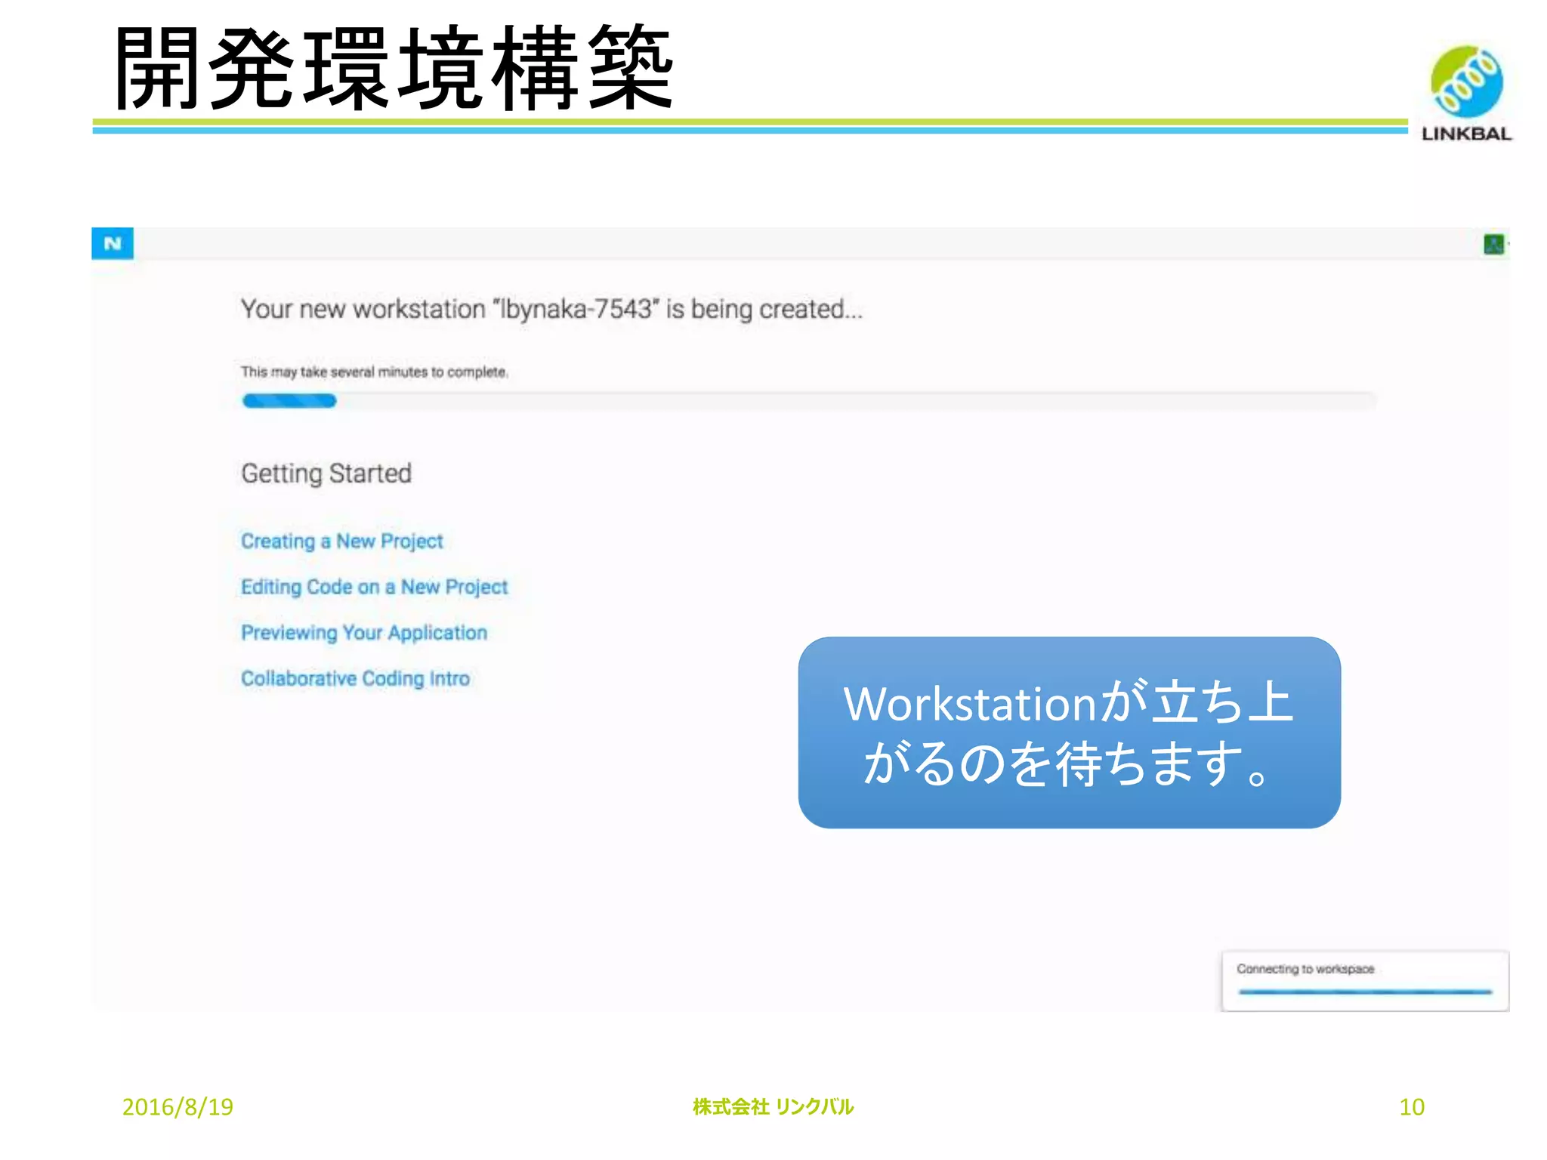Open the Editing Code on a New Project link
This screenshot has width=1547, height=1160.
pyautogui.click(x=374, y=587)
